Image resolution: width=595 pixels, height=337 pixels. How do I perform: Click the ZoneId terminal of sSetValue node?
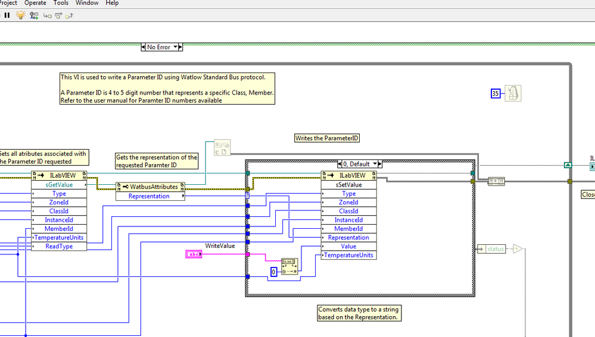pyautogui.click(x=349, y=202)
